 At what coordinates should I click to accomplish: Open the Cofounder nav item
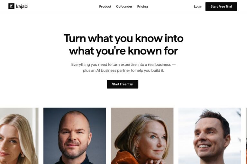124,6
